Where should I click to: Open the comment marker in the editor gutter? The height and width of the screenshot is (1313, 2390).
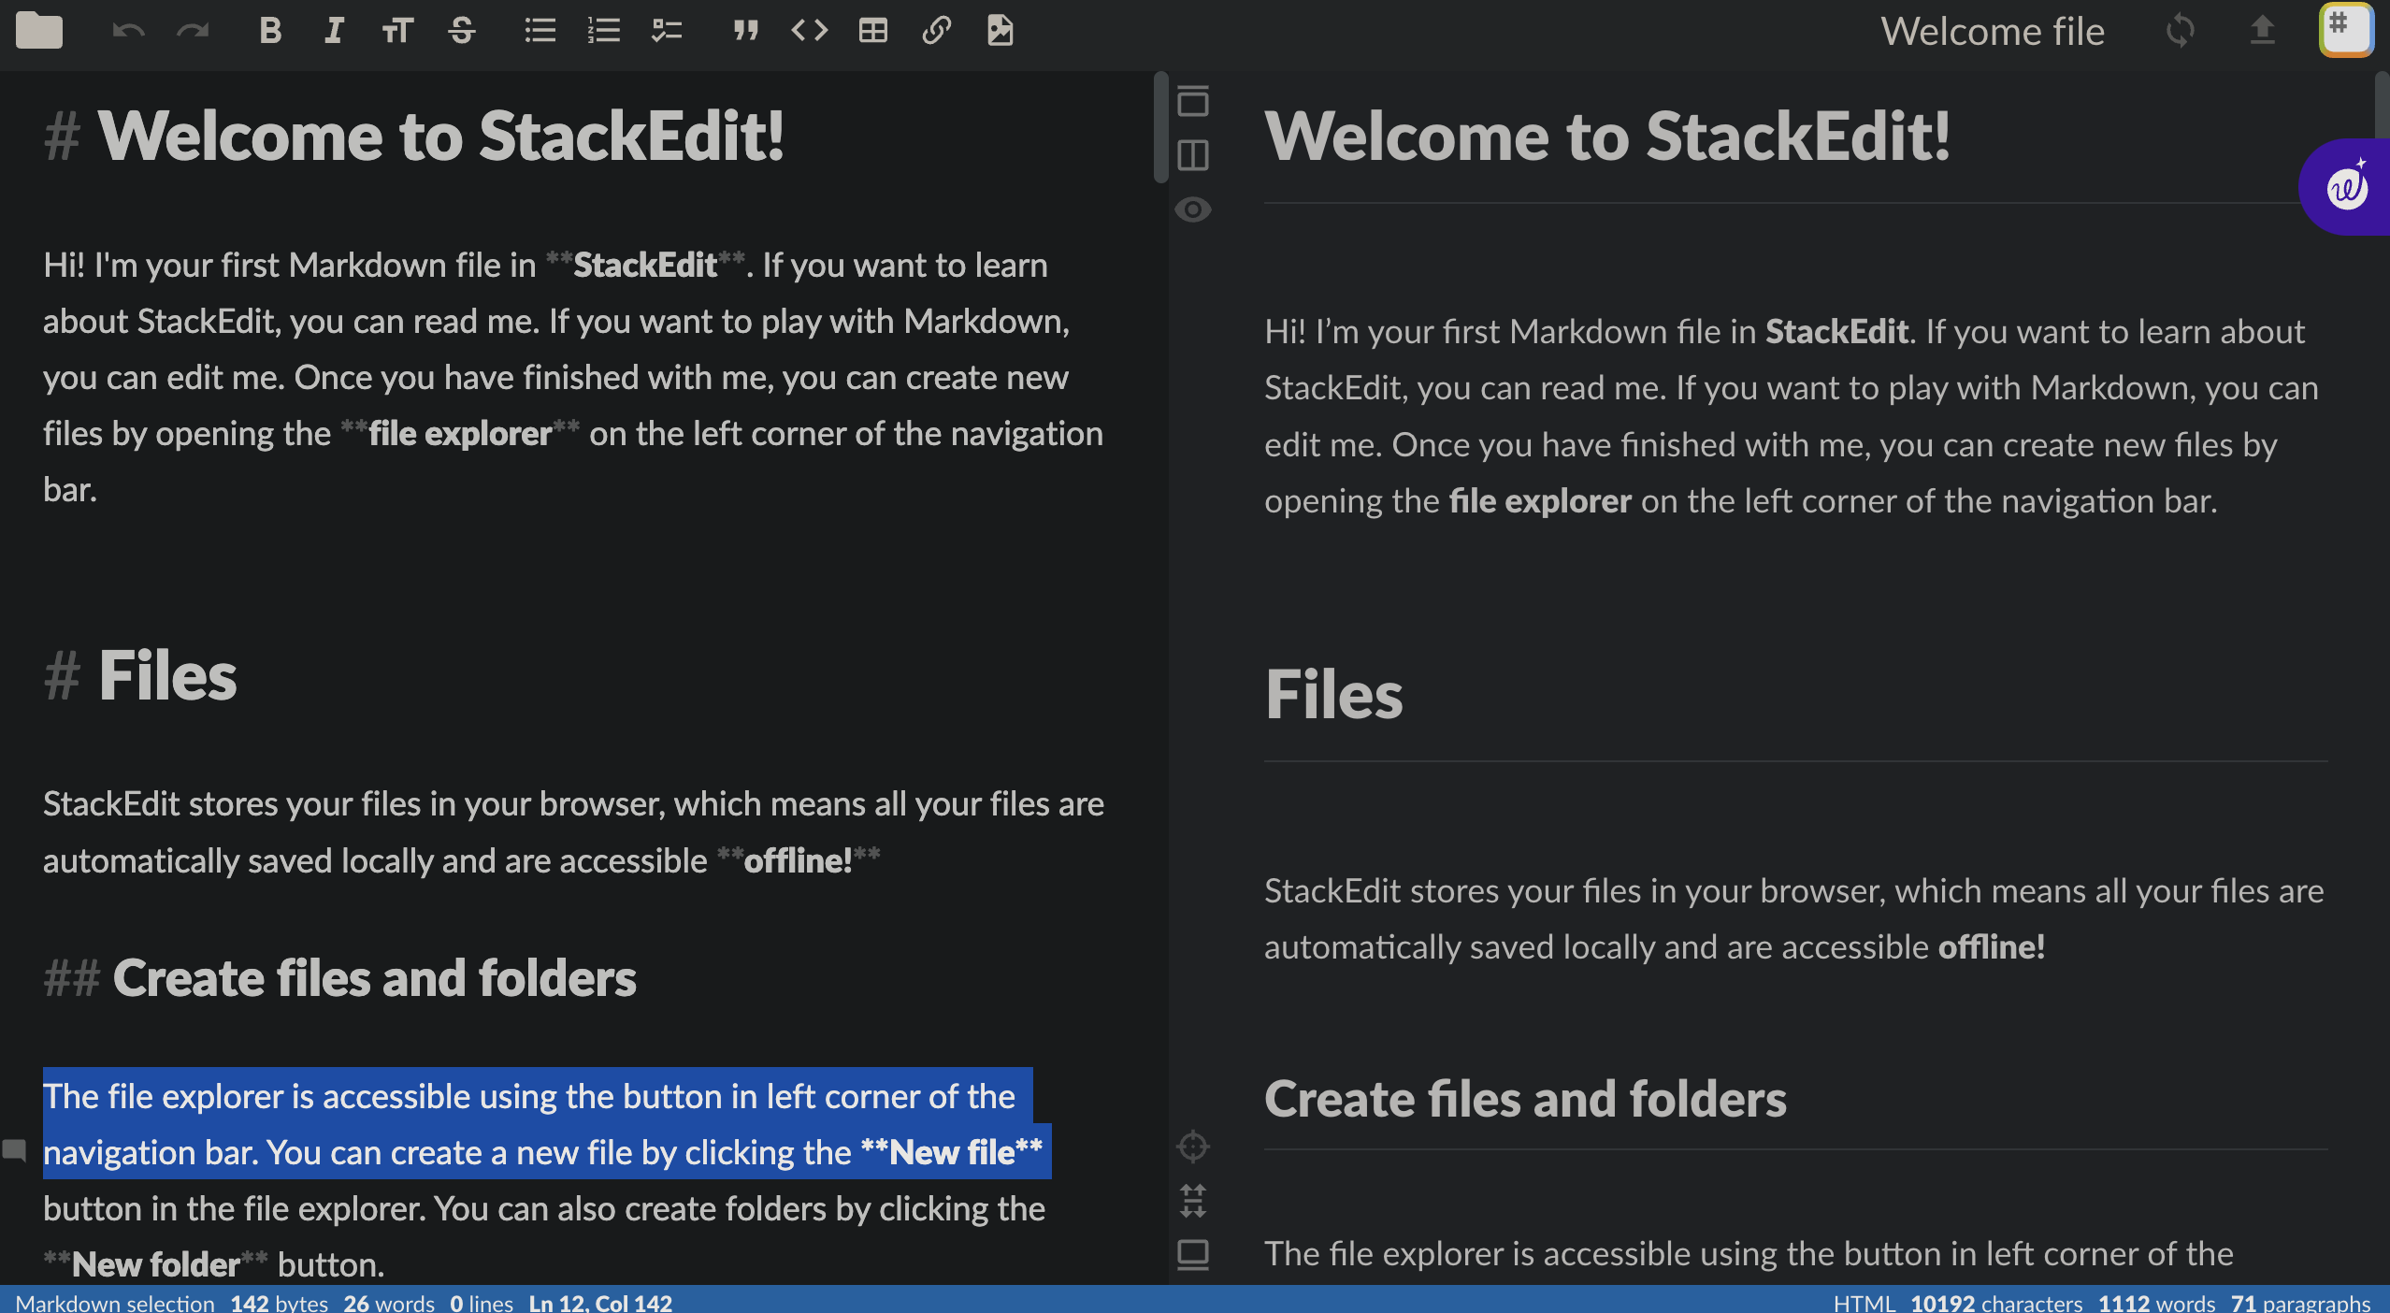pyautogui.click(x=14, y=1149)
